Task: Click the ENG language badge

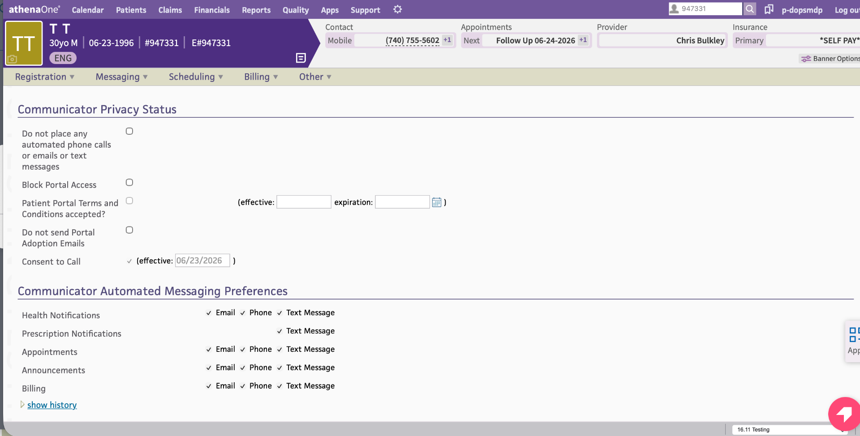Action: pyautogui.click(x=63, y=58)
